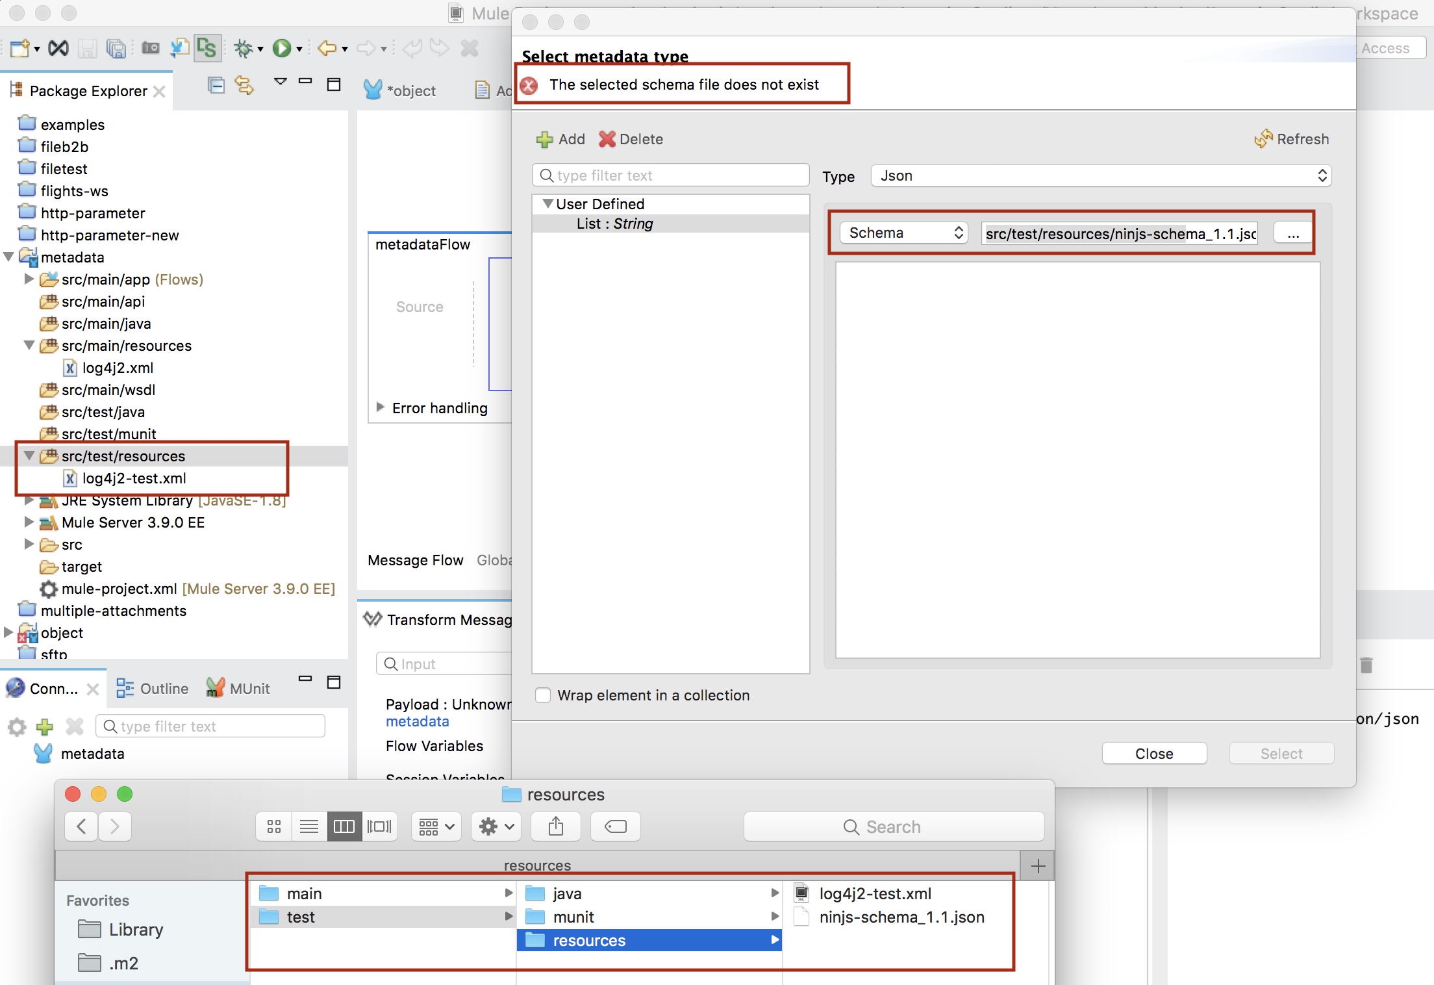Viewport: 1434px width, 985px height.
Task: Enable Wrap element in a collection
Action: [x=543, y=695]
